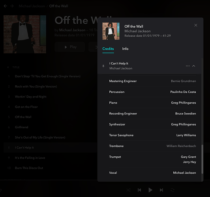Screen dimensions: 210x197
Task: Open Paulinho Da Costa percussion credit
Action: point(183,92)
